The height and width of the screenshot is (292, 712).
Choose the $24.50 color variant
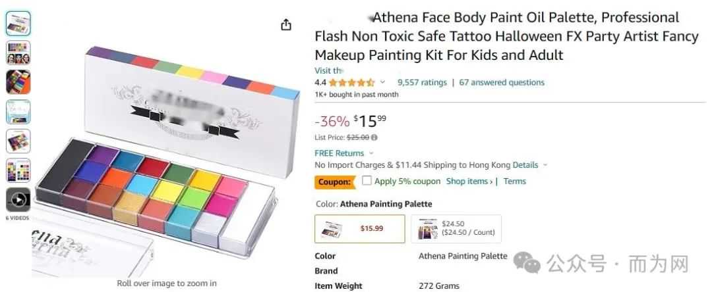coord(456,229)
